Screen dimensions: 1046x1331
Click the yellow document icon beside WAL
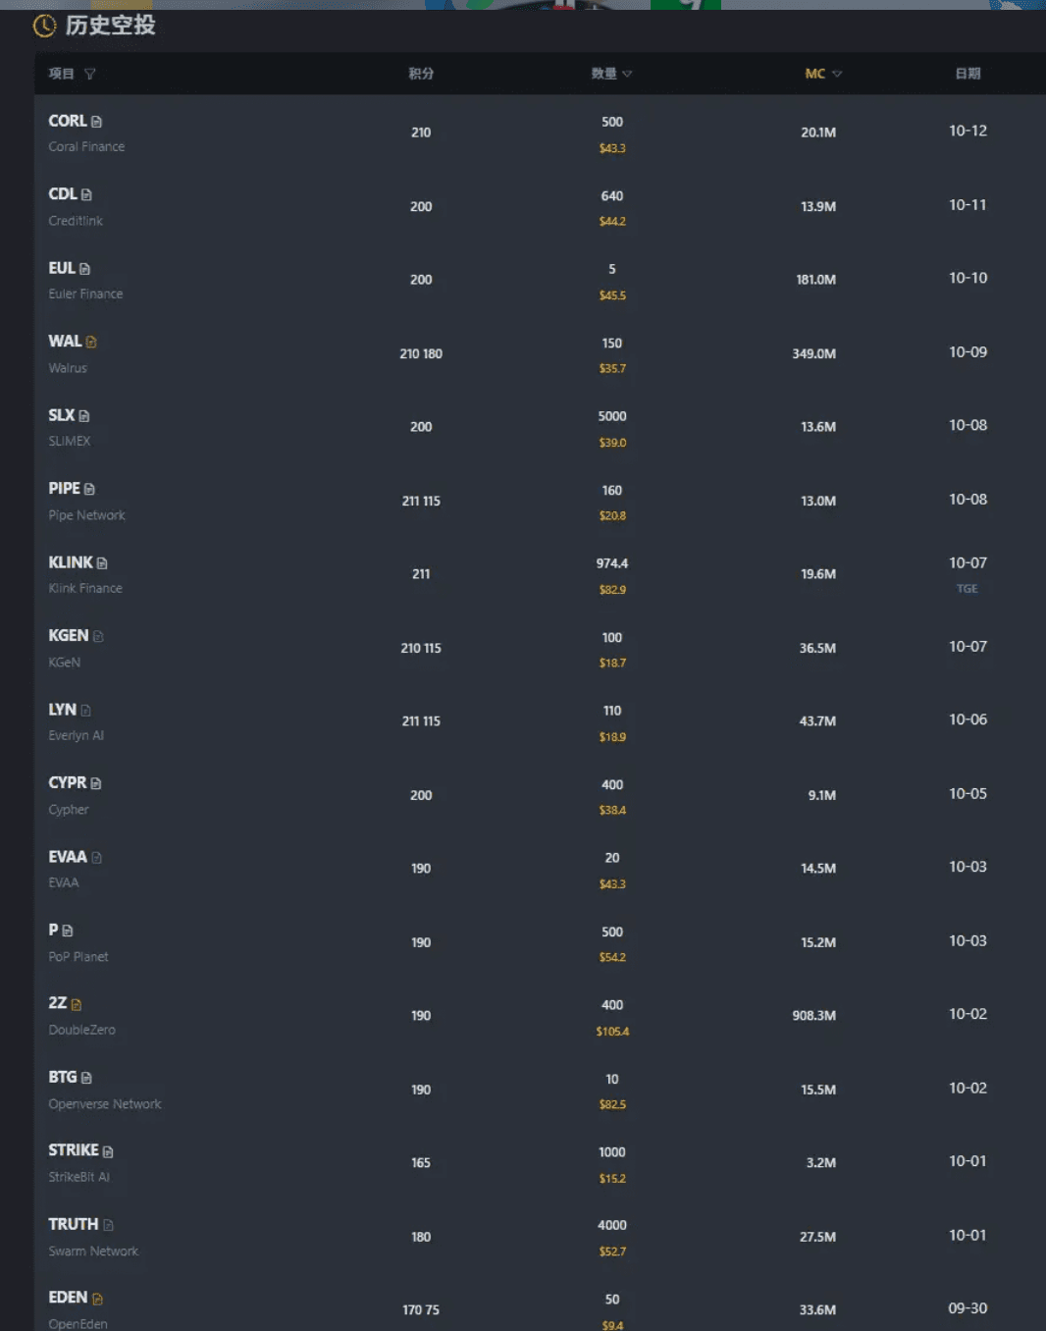[x=91, y=343]
